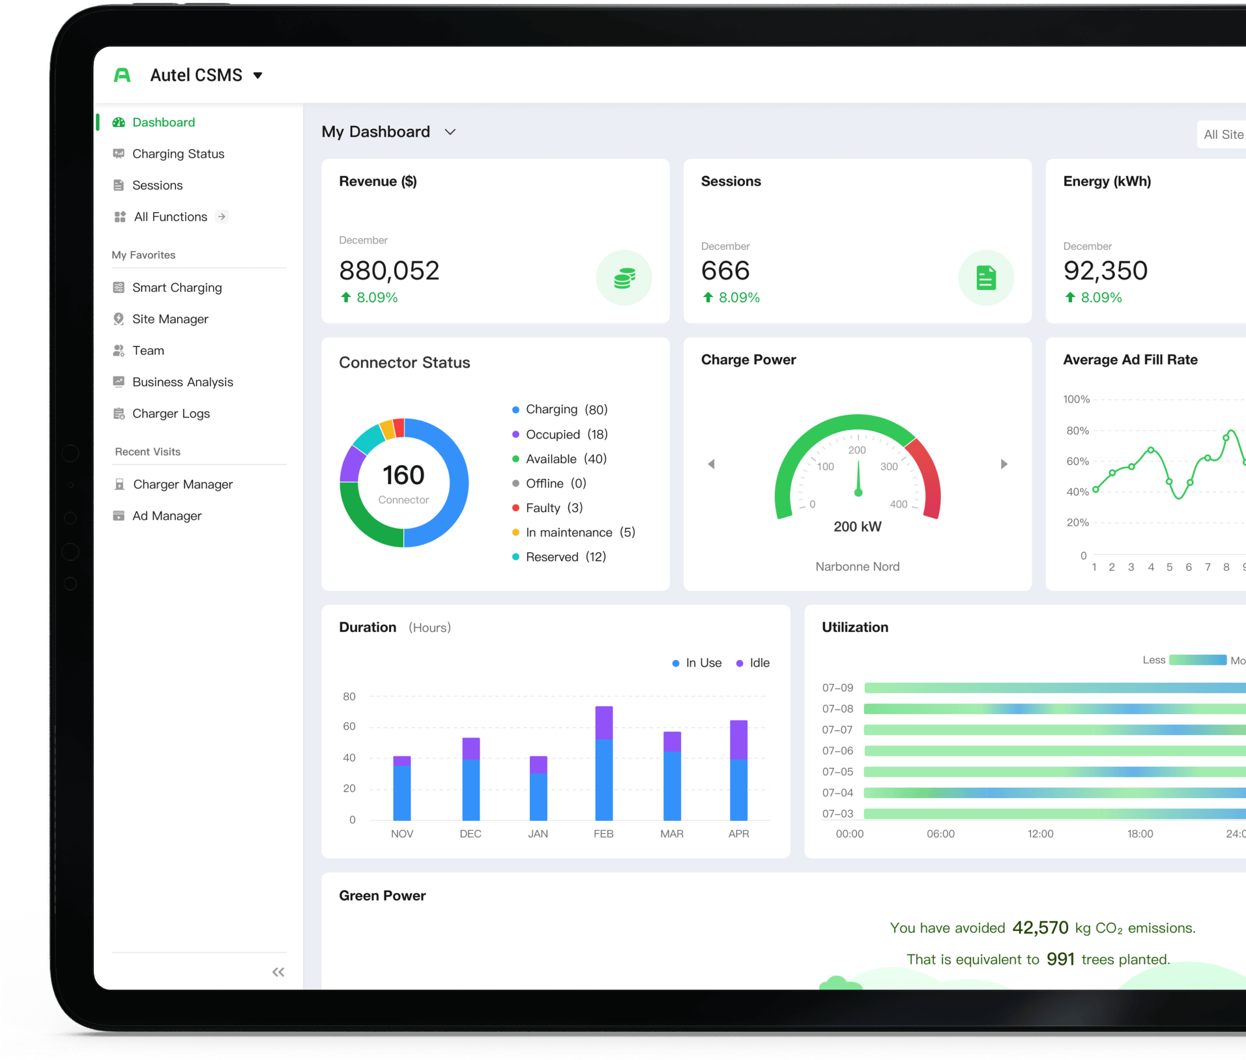This screenshot has width=1246, height=1060.
Task: Click the Charger Logs icon
Action: [x=119, y=414]
